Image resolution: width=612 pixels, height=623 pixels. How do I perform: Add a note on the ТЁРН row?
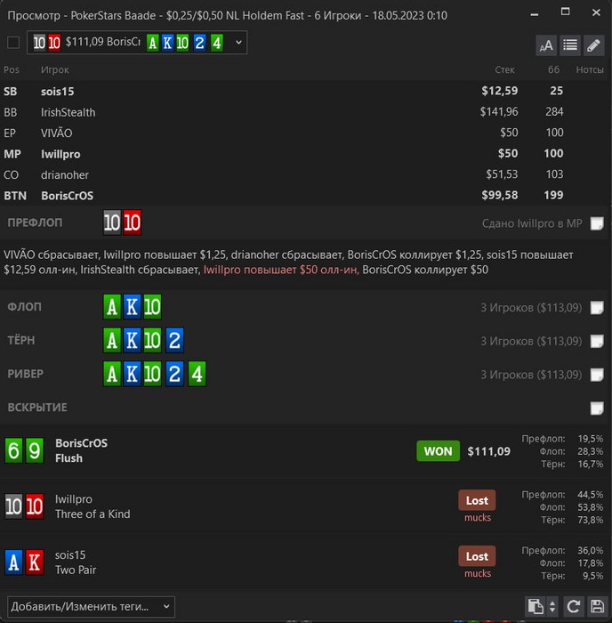click(x=597, y=341)
